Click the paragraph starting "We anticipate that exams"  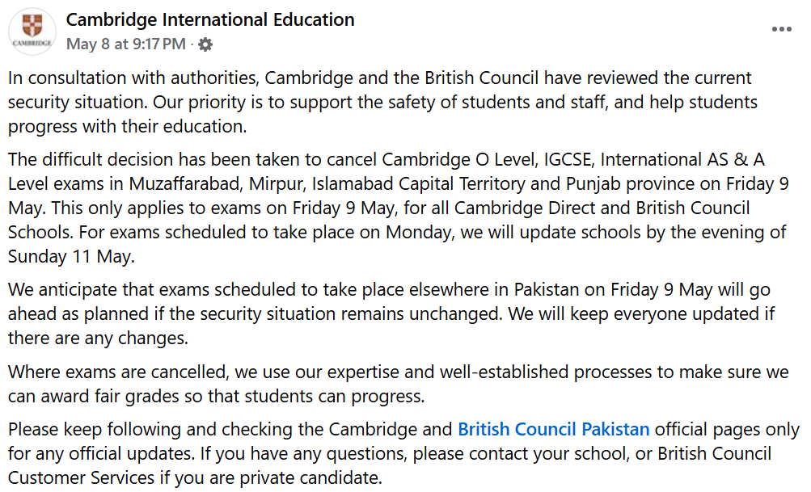391,313
